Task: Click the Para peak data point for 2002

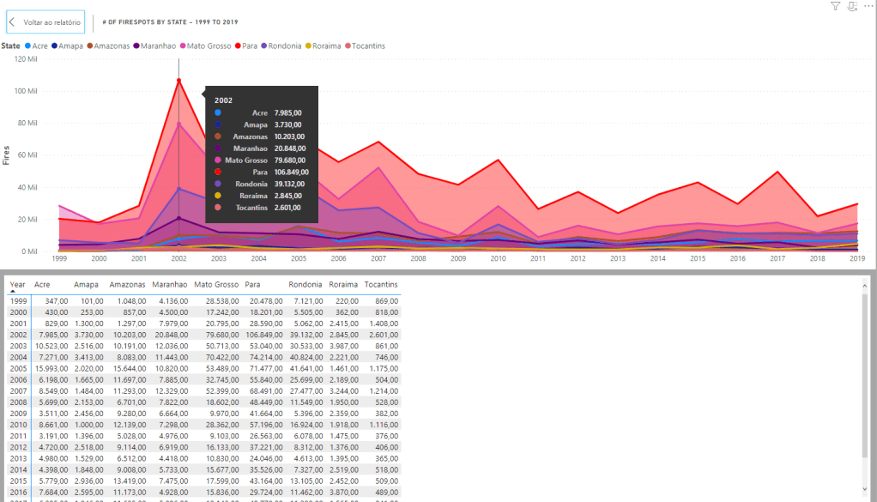Action: tap(178, 81)
